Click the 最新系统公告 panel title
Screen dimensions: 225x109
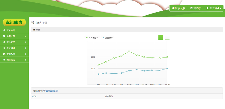tap(40, 91)
